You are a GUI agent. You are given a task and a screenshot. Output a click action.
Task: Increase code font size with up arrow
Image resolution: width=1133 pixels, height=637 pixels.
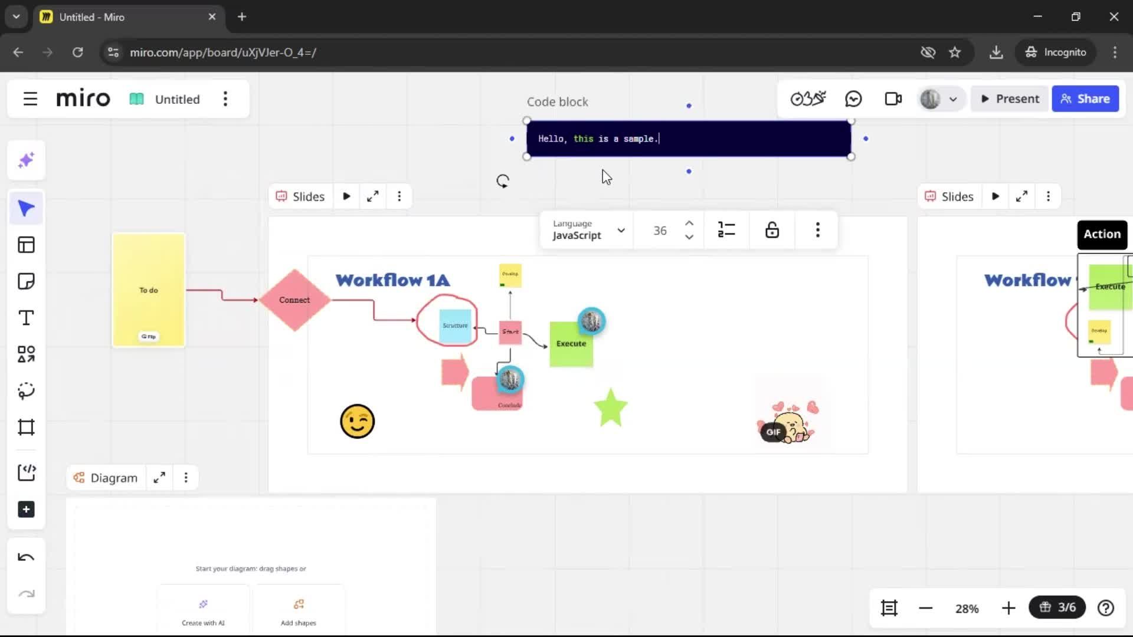[x=689, y=223]
